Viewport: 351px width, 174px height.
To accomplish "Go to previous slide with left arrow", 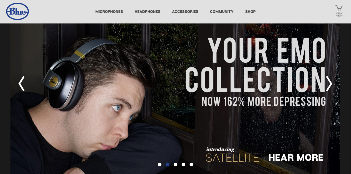I will coord(21,84).
